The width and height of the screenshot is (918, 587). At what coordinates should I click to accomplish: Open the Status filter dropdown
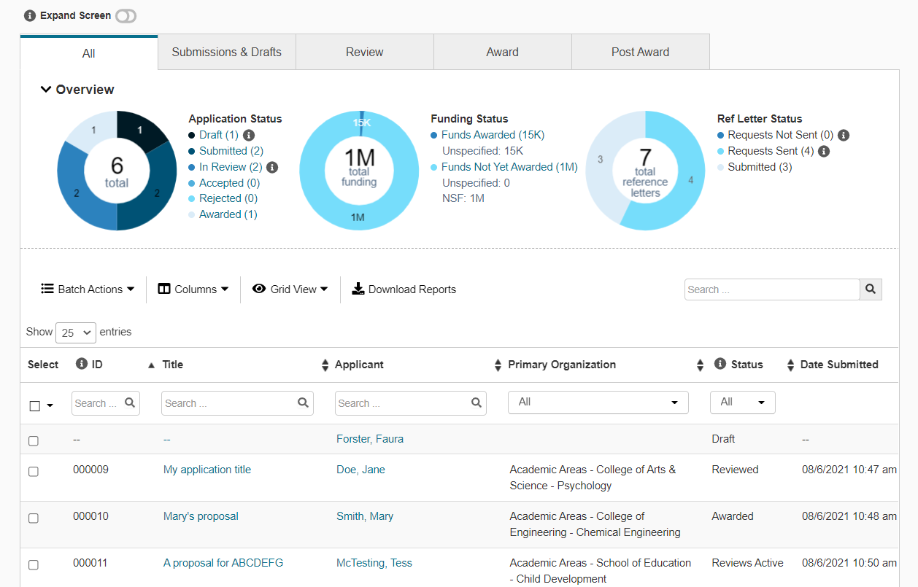[743, 402]
